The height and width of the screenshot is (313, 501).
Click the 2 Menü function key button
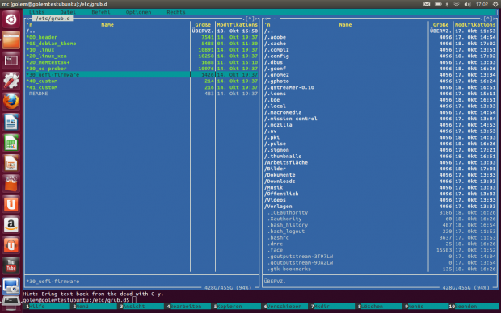95,307
